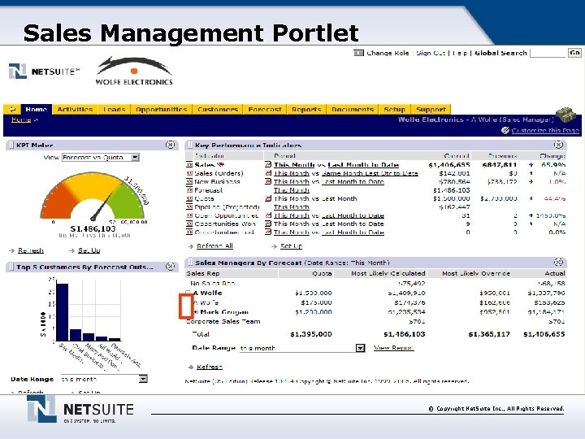585x439 pixels.
Task: Open the Reports tab
Action: point(306,109)
